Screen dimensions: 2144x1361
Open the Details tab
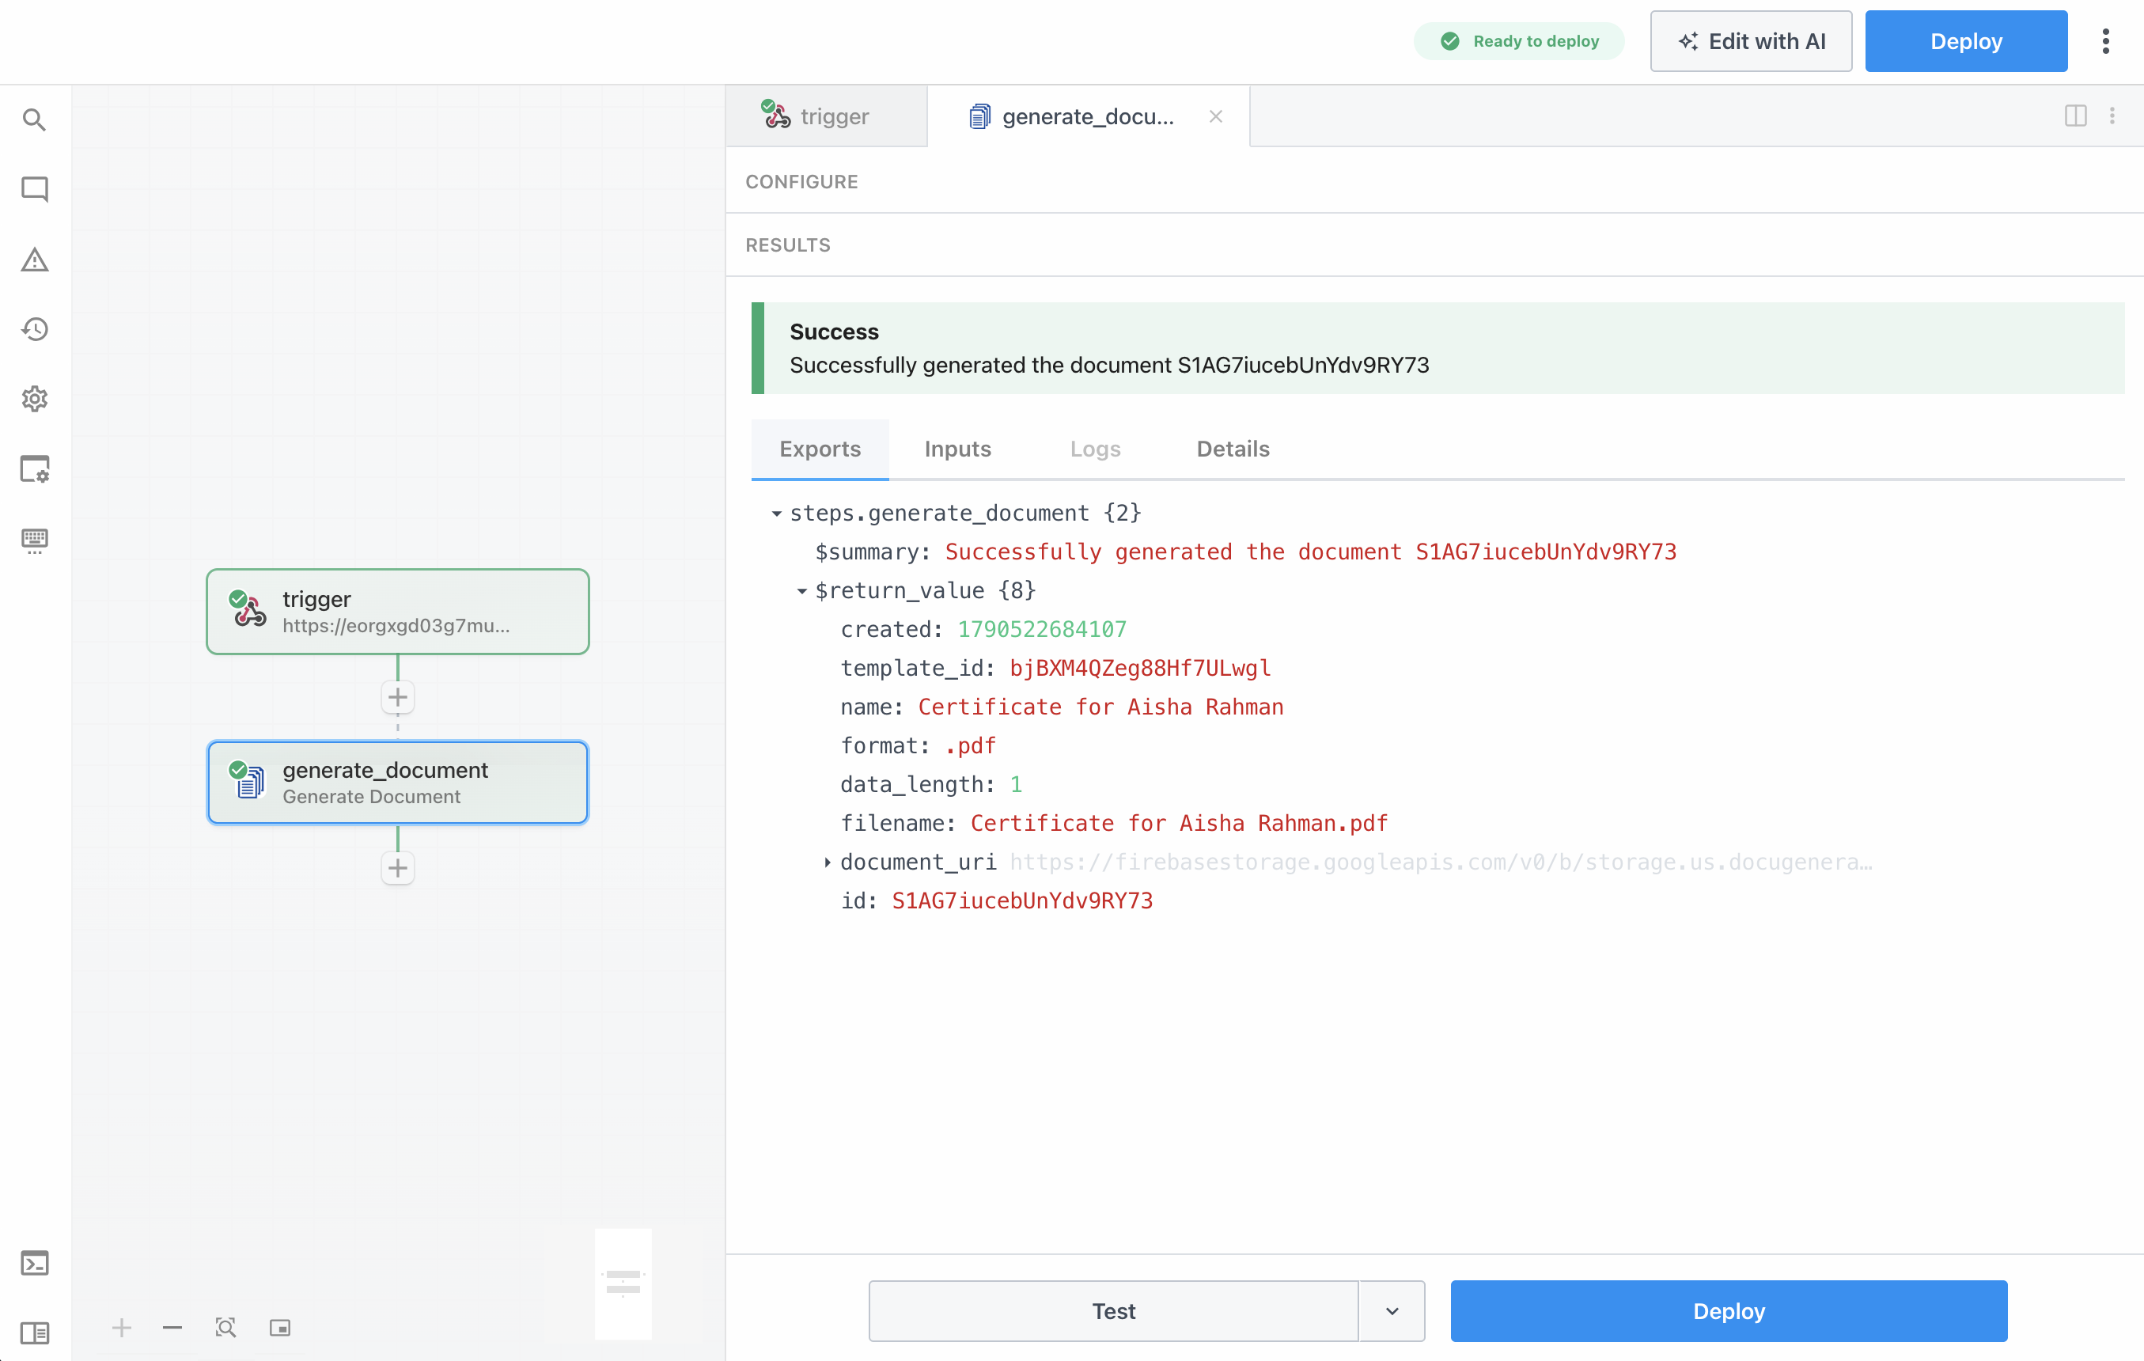tap(1233, 449)
